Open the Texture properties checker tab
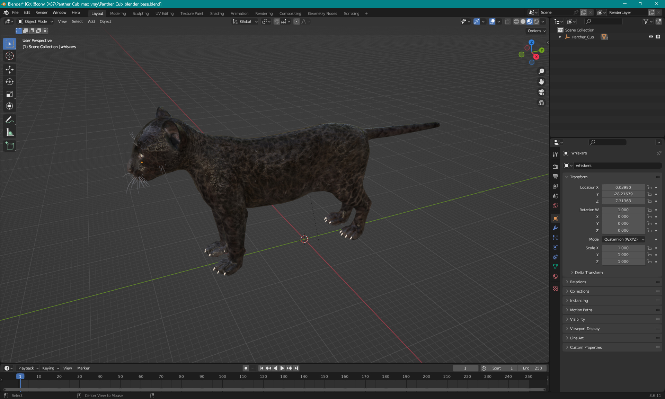665x399 pixels. pyautogui.click(x=555, y=289)
